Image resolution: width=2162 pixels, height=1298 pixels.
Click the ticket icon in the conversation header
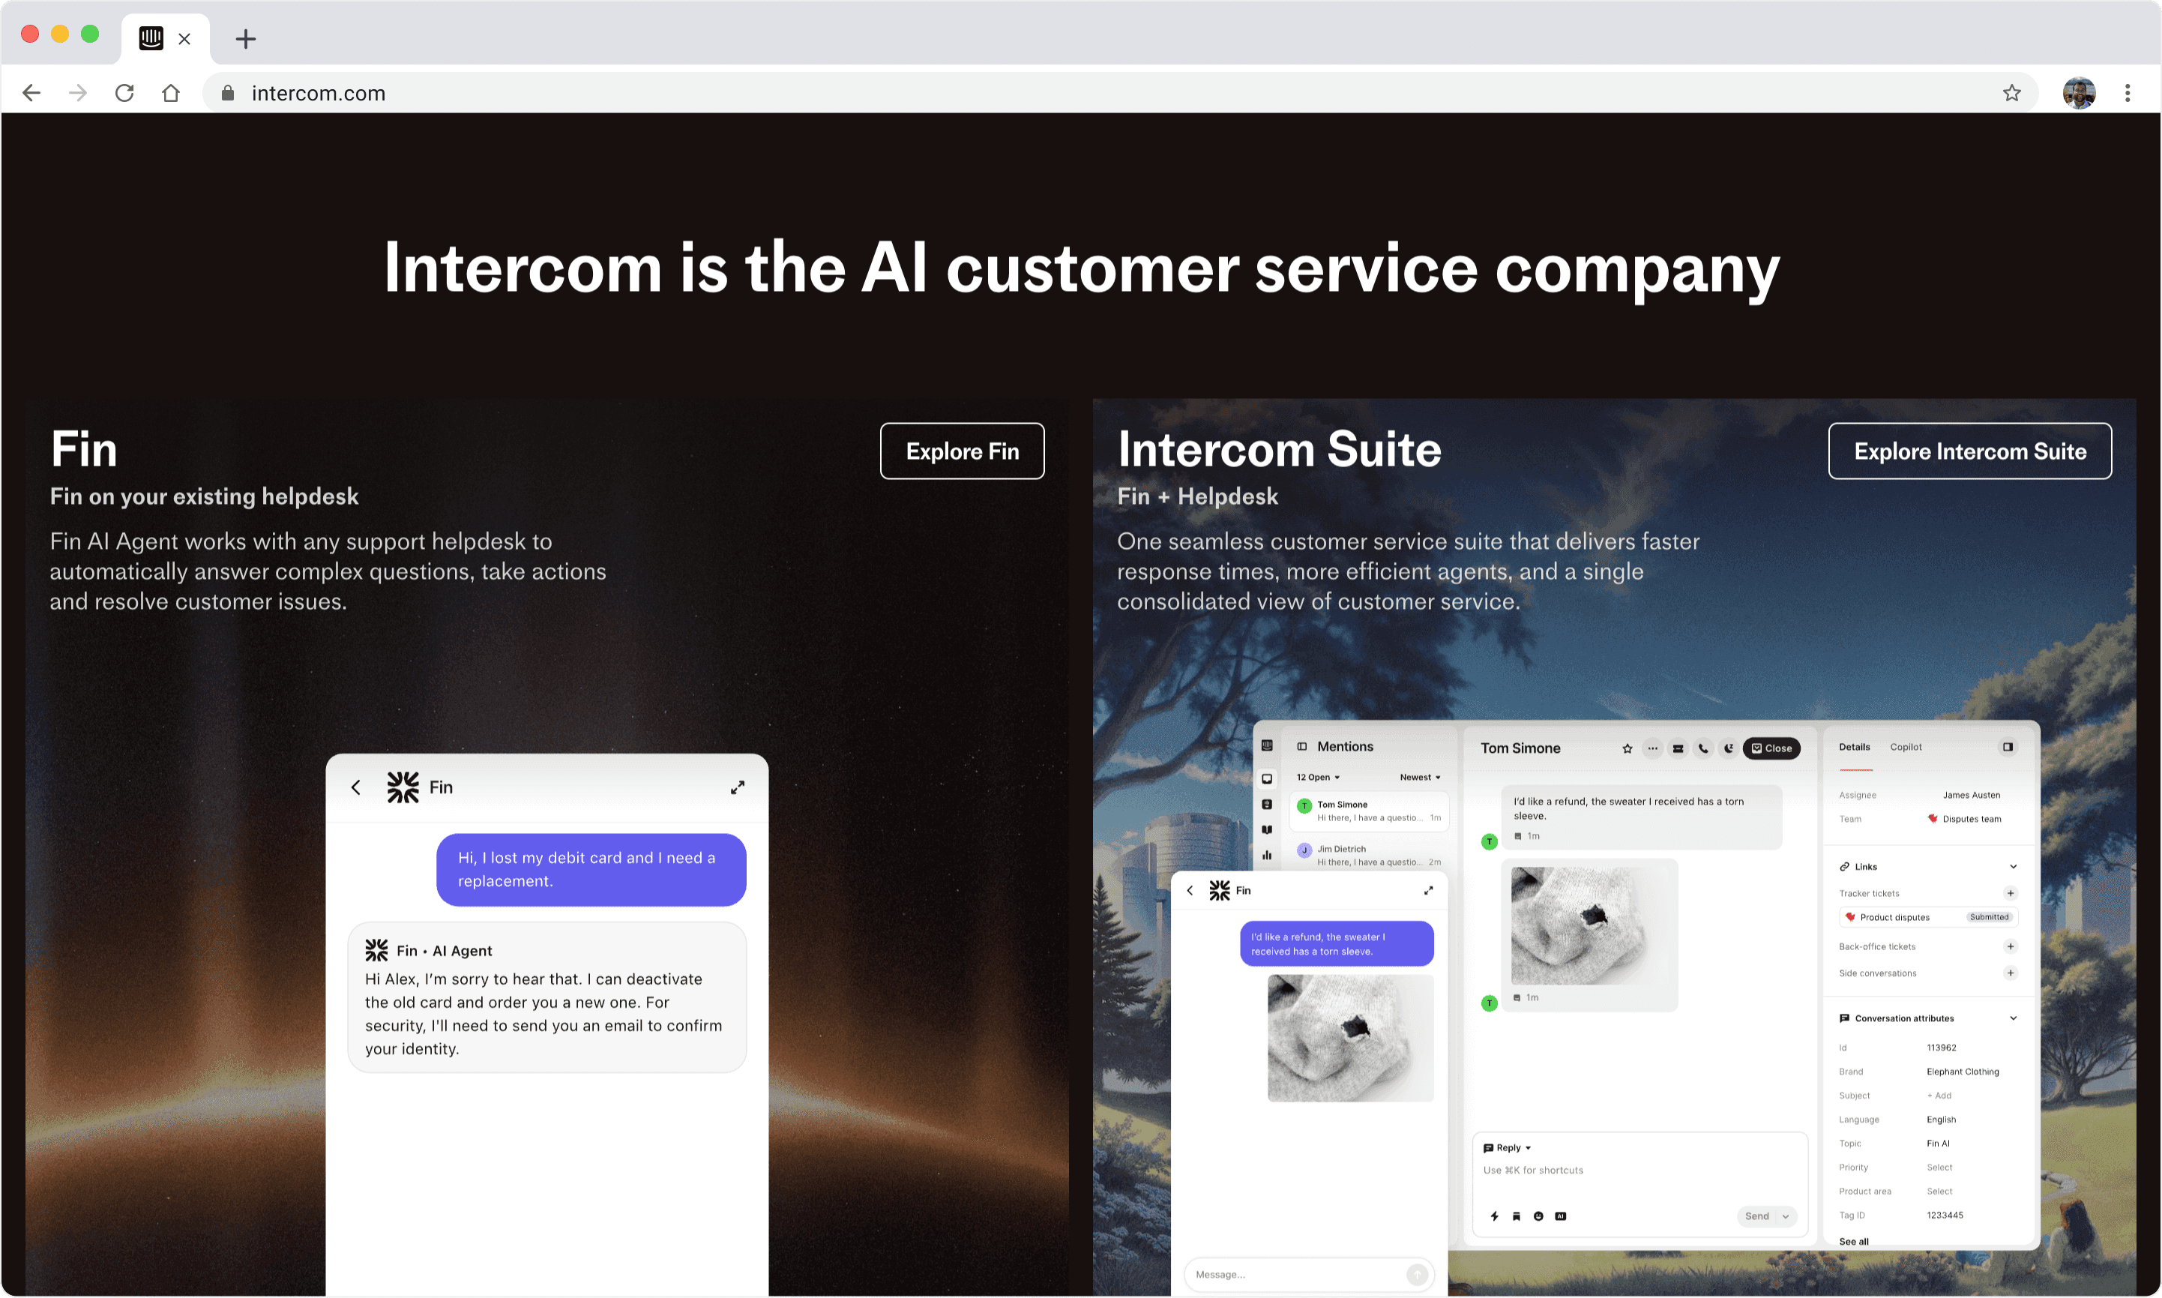pyautogui.click(x=1678, y=748)
